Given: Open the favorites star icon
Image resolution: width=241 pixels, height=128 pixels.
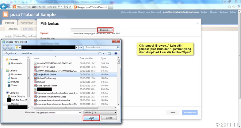Looking at the screenshot, I should pyautogui.click(x=234, y=7).
